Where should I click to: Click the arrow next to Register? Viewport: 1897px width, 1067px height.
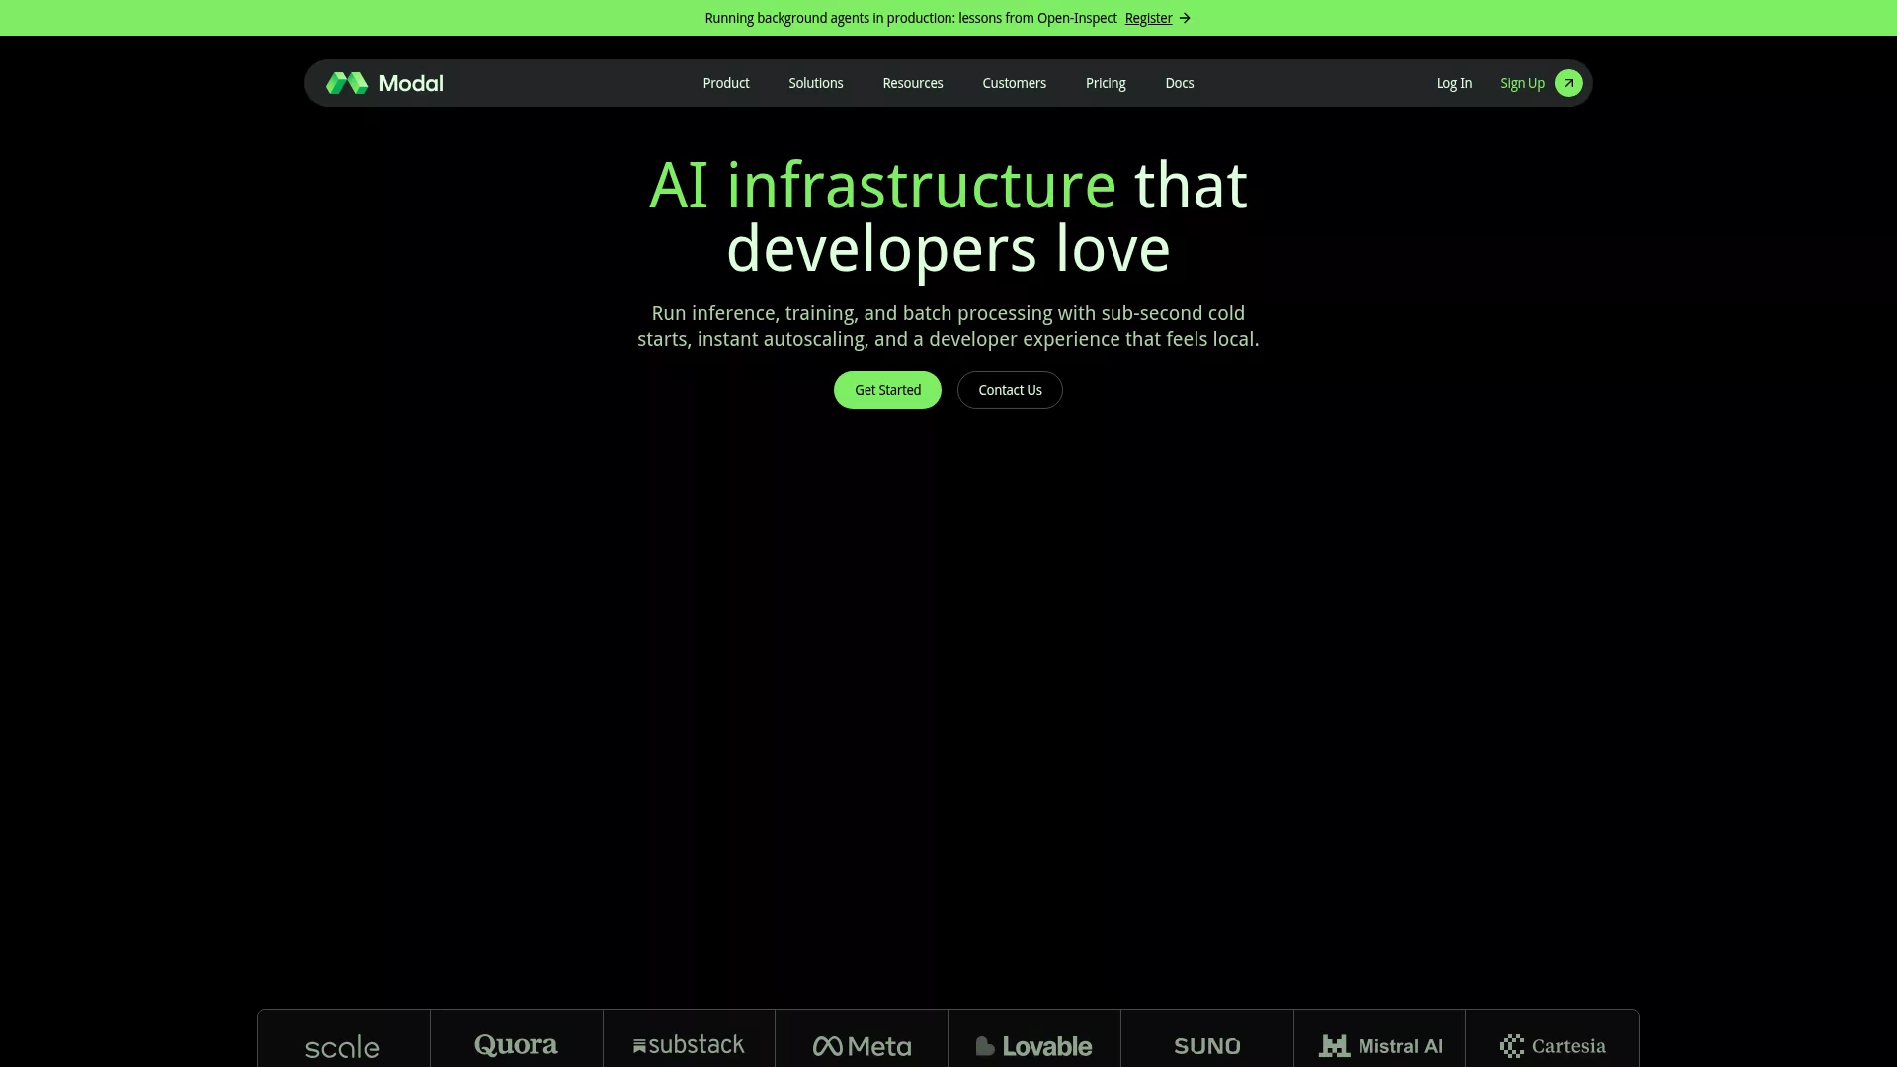pyautogui.click(x=1185, y=18)
